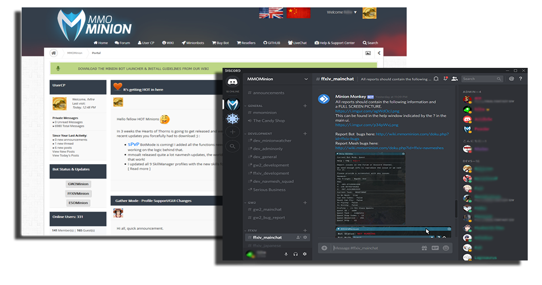The height and width of the screenshot is (285, 542).
Task: Add channel to GW2 category
Action: (x=305, y=202)
